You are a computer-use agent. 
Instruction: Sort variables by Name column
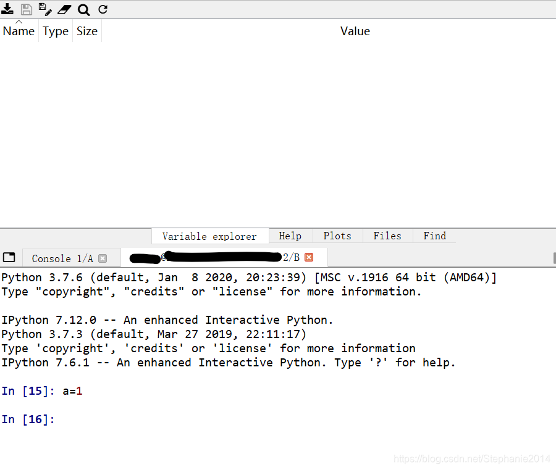(x=19, y=31)
